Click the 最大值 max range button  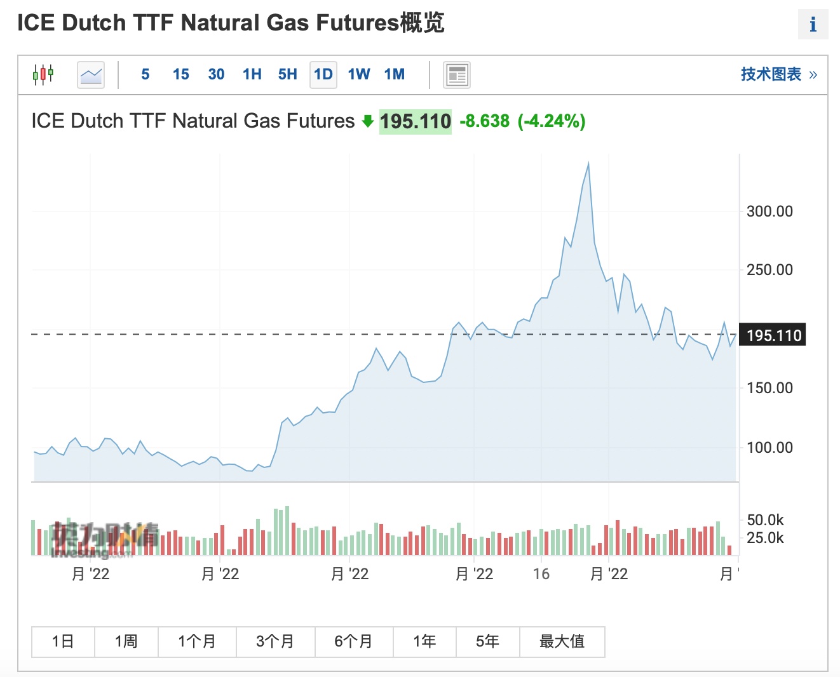click(x=562, y=641)
